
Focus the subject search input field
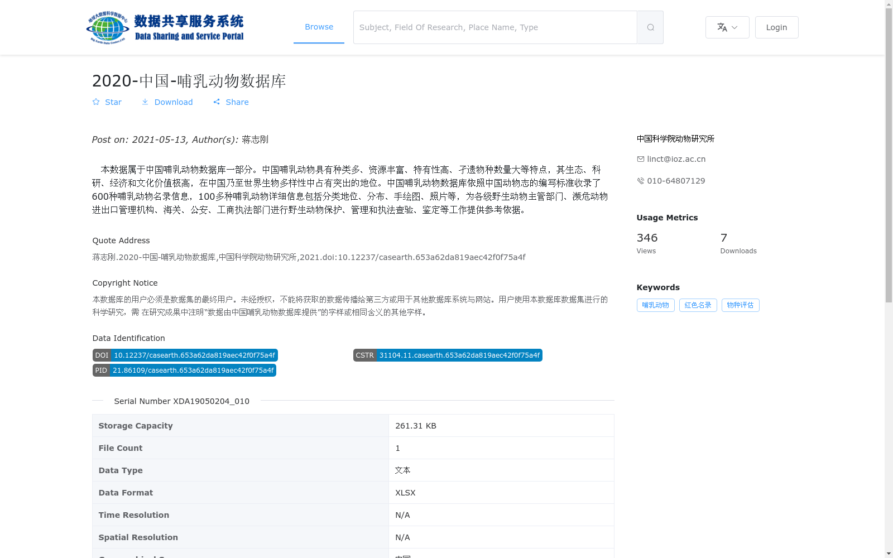pyautogui.click(x=495, y=27)
